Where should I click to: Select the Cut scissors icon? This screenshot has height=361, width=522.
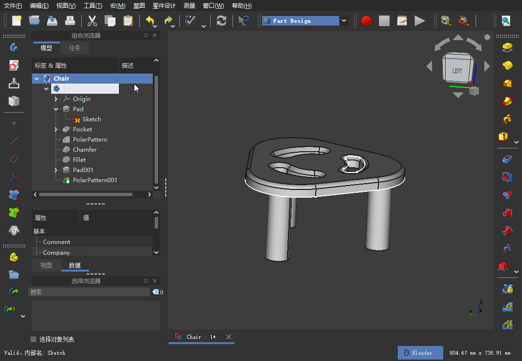click(92, 21)
